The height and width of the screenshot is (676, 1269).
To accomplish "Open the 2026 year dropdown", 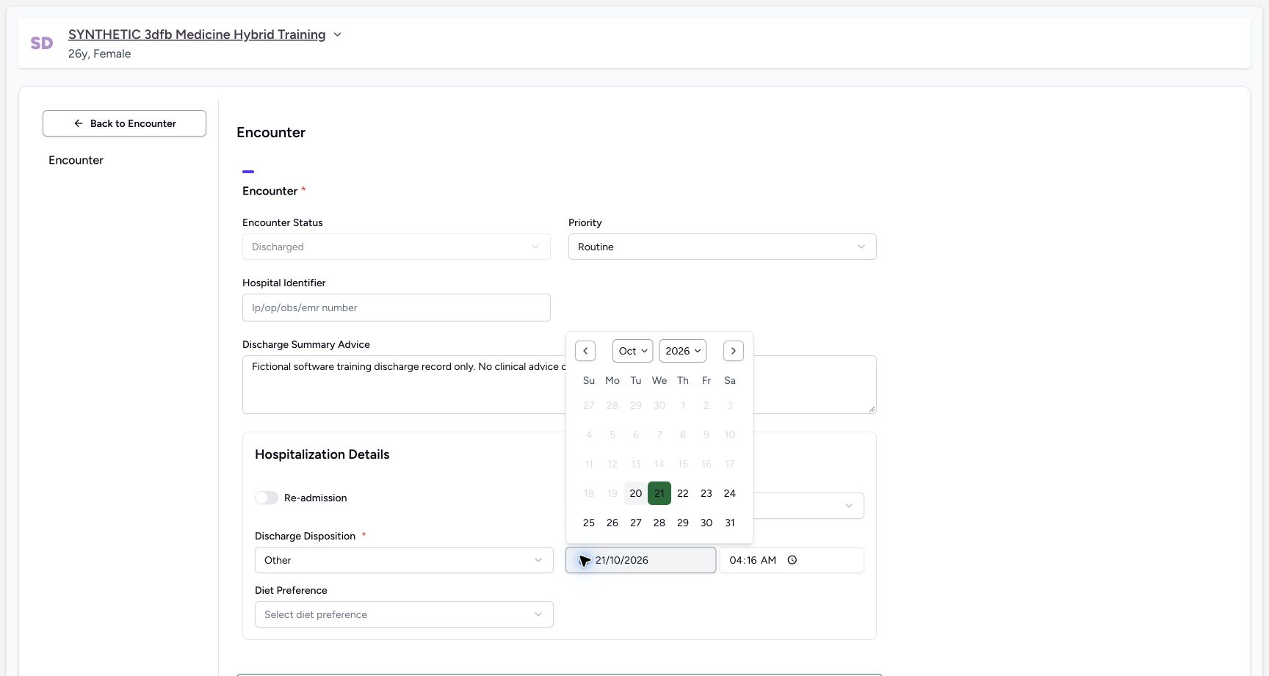I will (683, 351).
